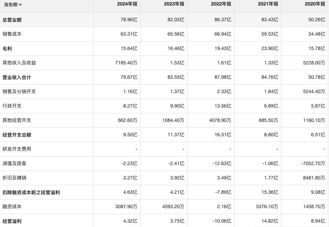Select the 营业收入合计 row label

pos(17,77)
